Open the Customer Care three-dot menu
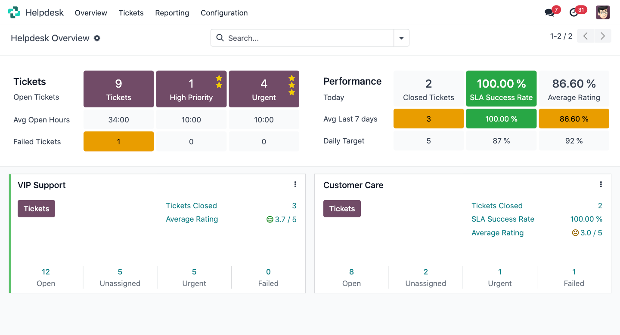The height and width of the screenshot is (335, 620). tap(601, 184)
